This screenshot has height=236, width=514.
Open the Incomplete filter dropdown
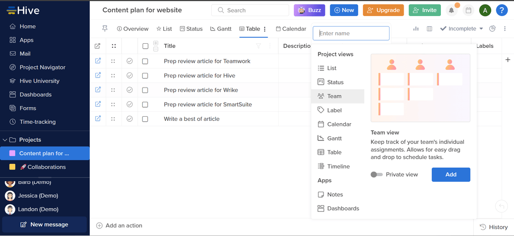coord(461,29)
